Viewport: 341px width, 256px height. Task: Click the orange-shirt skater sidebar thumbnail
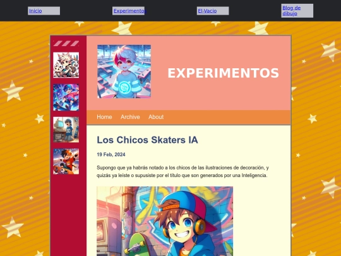click(x=66, y=161)
